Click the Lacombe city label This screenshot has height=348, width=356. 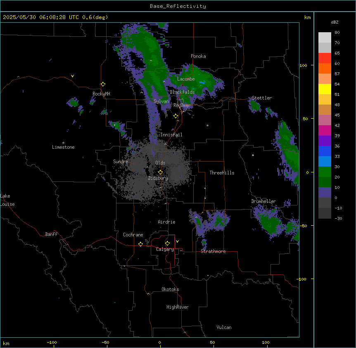click(x=186, y=79)
